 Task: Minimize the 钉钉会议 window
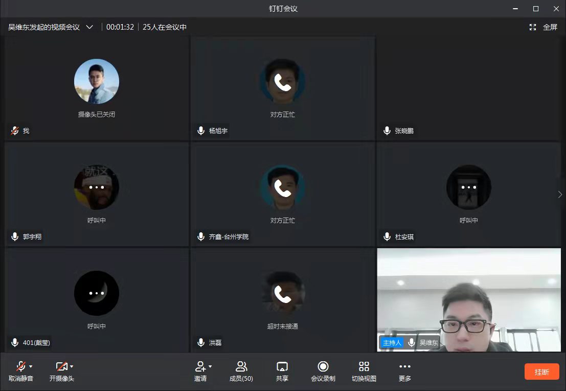point(515,9)
